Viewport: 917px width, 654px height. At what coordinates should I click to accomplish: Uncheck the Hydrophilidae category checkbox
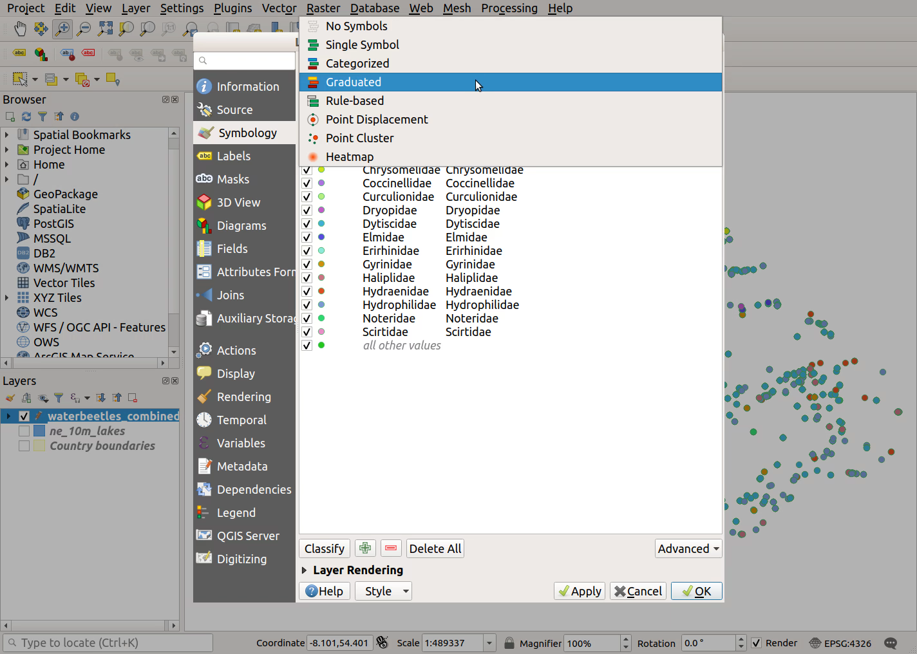point(307,305)
